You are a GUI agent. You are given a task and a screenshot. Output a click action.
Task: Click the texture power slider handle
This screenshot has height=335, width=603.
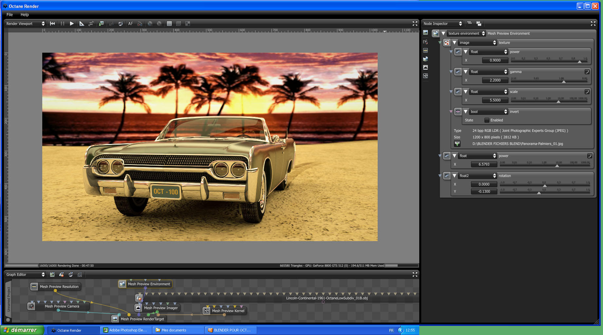pos(579,62)
